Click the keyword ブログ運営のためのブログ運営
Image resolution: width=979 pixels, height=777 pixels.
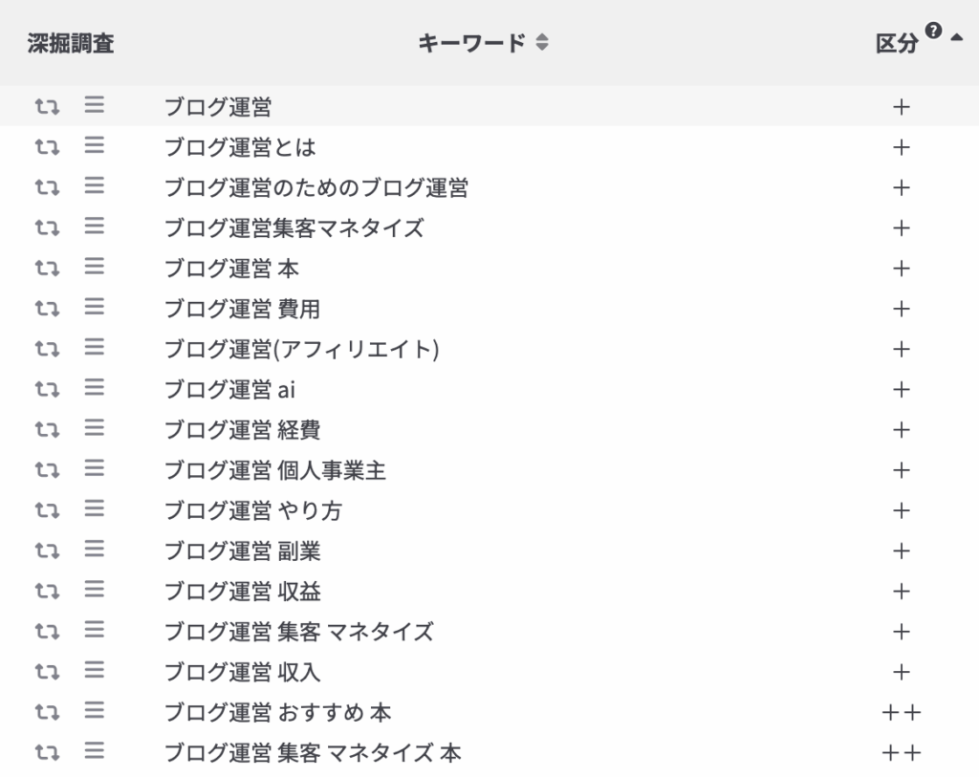click(315, 188)
